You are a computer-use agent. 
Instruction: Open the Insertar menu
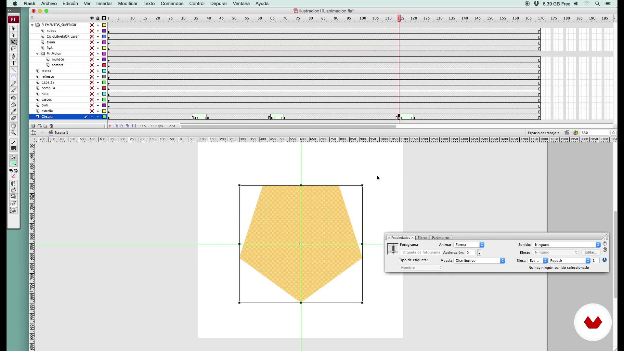point(104,4)
